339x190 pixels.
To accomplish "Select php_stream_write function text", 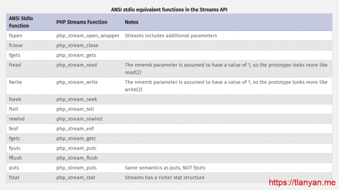I will pos(77,82).
